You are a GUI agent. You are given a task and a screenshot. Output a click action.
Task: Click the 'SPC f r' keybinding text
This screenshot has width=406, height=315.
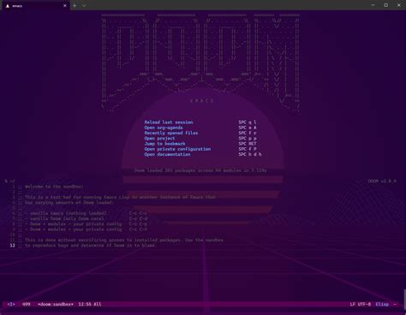pos(248,133)
